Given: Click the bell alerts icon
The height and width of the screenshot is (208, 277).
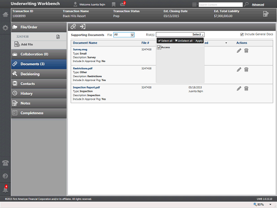Looking at the screenshot, I should coord(5,189).
